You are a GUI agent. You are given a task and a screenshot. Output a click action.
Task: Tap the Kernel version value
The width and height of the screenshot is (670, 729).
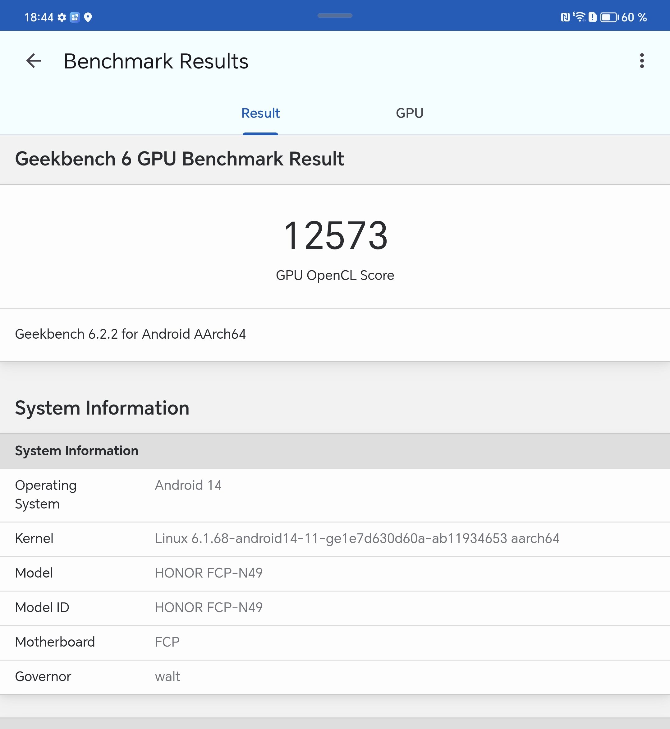pyautogui.click(x=357, y=538)
